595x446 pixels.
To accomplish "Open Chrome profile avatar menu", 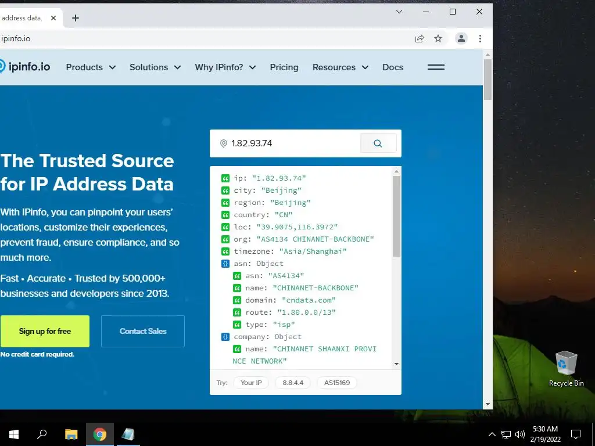I will coord(461,38).
